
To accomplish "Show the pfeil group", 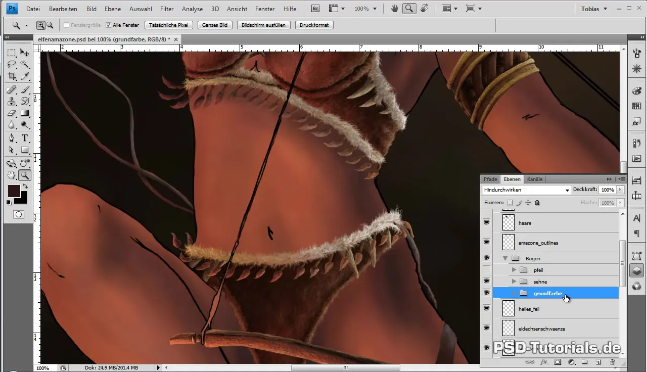I will click(x=487, y=269).
